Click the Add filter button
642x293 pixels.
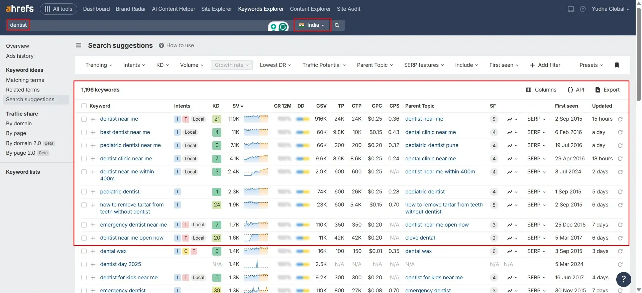545,65
